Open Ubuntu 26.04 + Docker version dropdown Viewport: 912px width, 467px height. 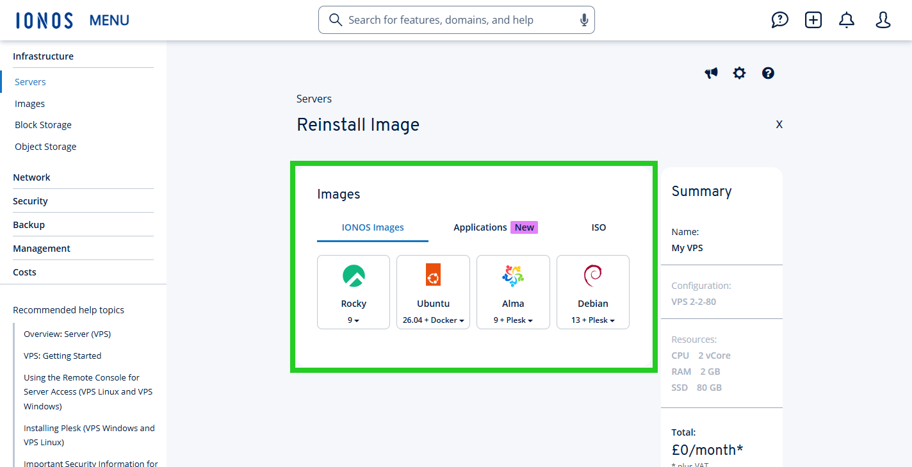point(433,320)
